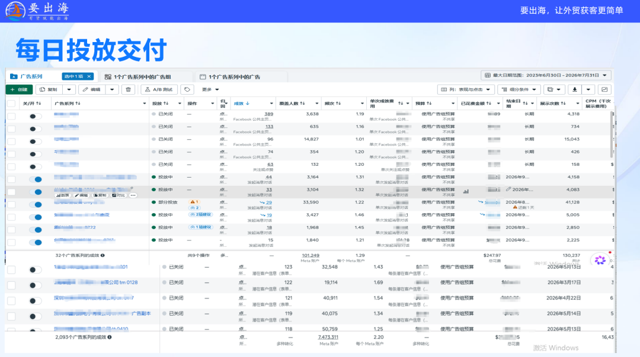Screen dimensions: 640x357
Task: Click the ad-set grid icon on 广告组 tab
Action: pos(108,77)
